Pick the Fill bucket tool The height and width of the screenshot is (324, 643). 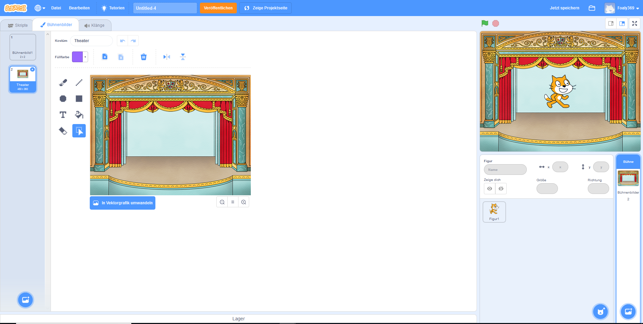click(79, 115)
